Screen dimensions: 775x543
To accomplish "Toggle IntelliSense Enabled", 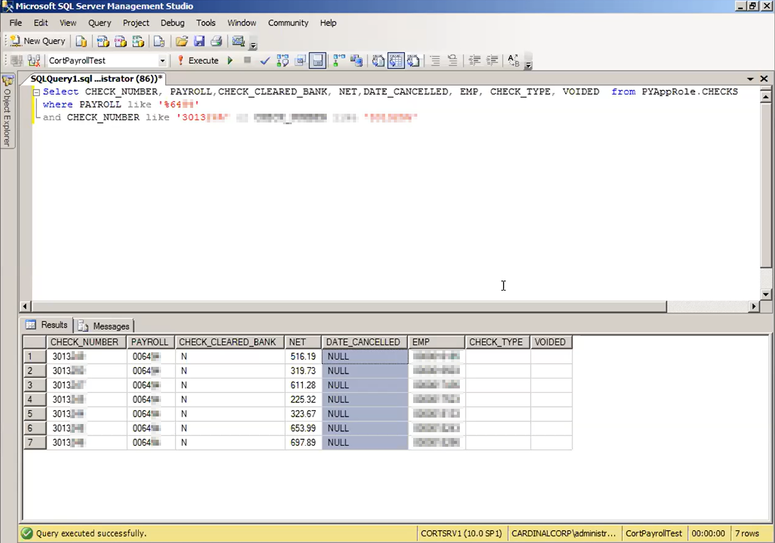I will (x=317, y=61).
